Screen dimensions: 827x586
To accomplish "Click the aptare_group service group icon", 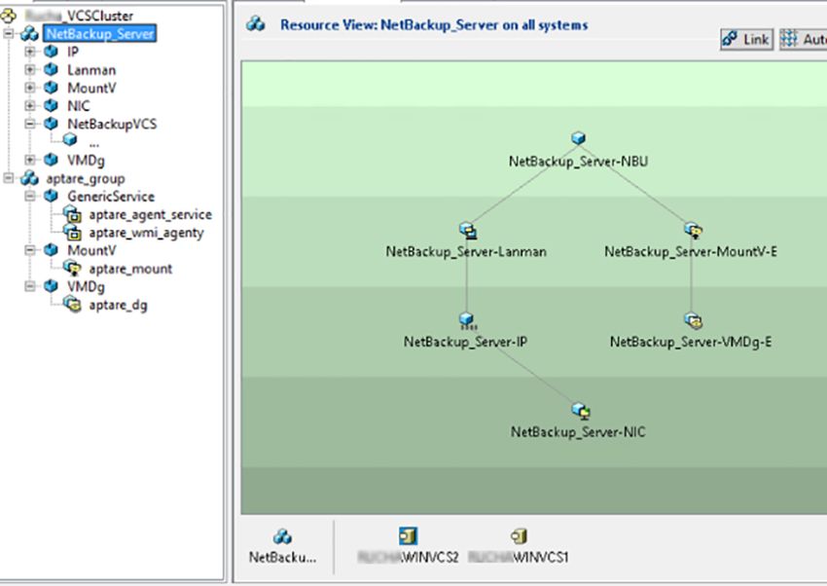I will pyautogui.click(x=29, y=178).
